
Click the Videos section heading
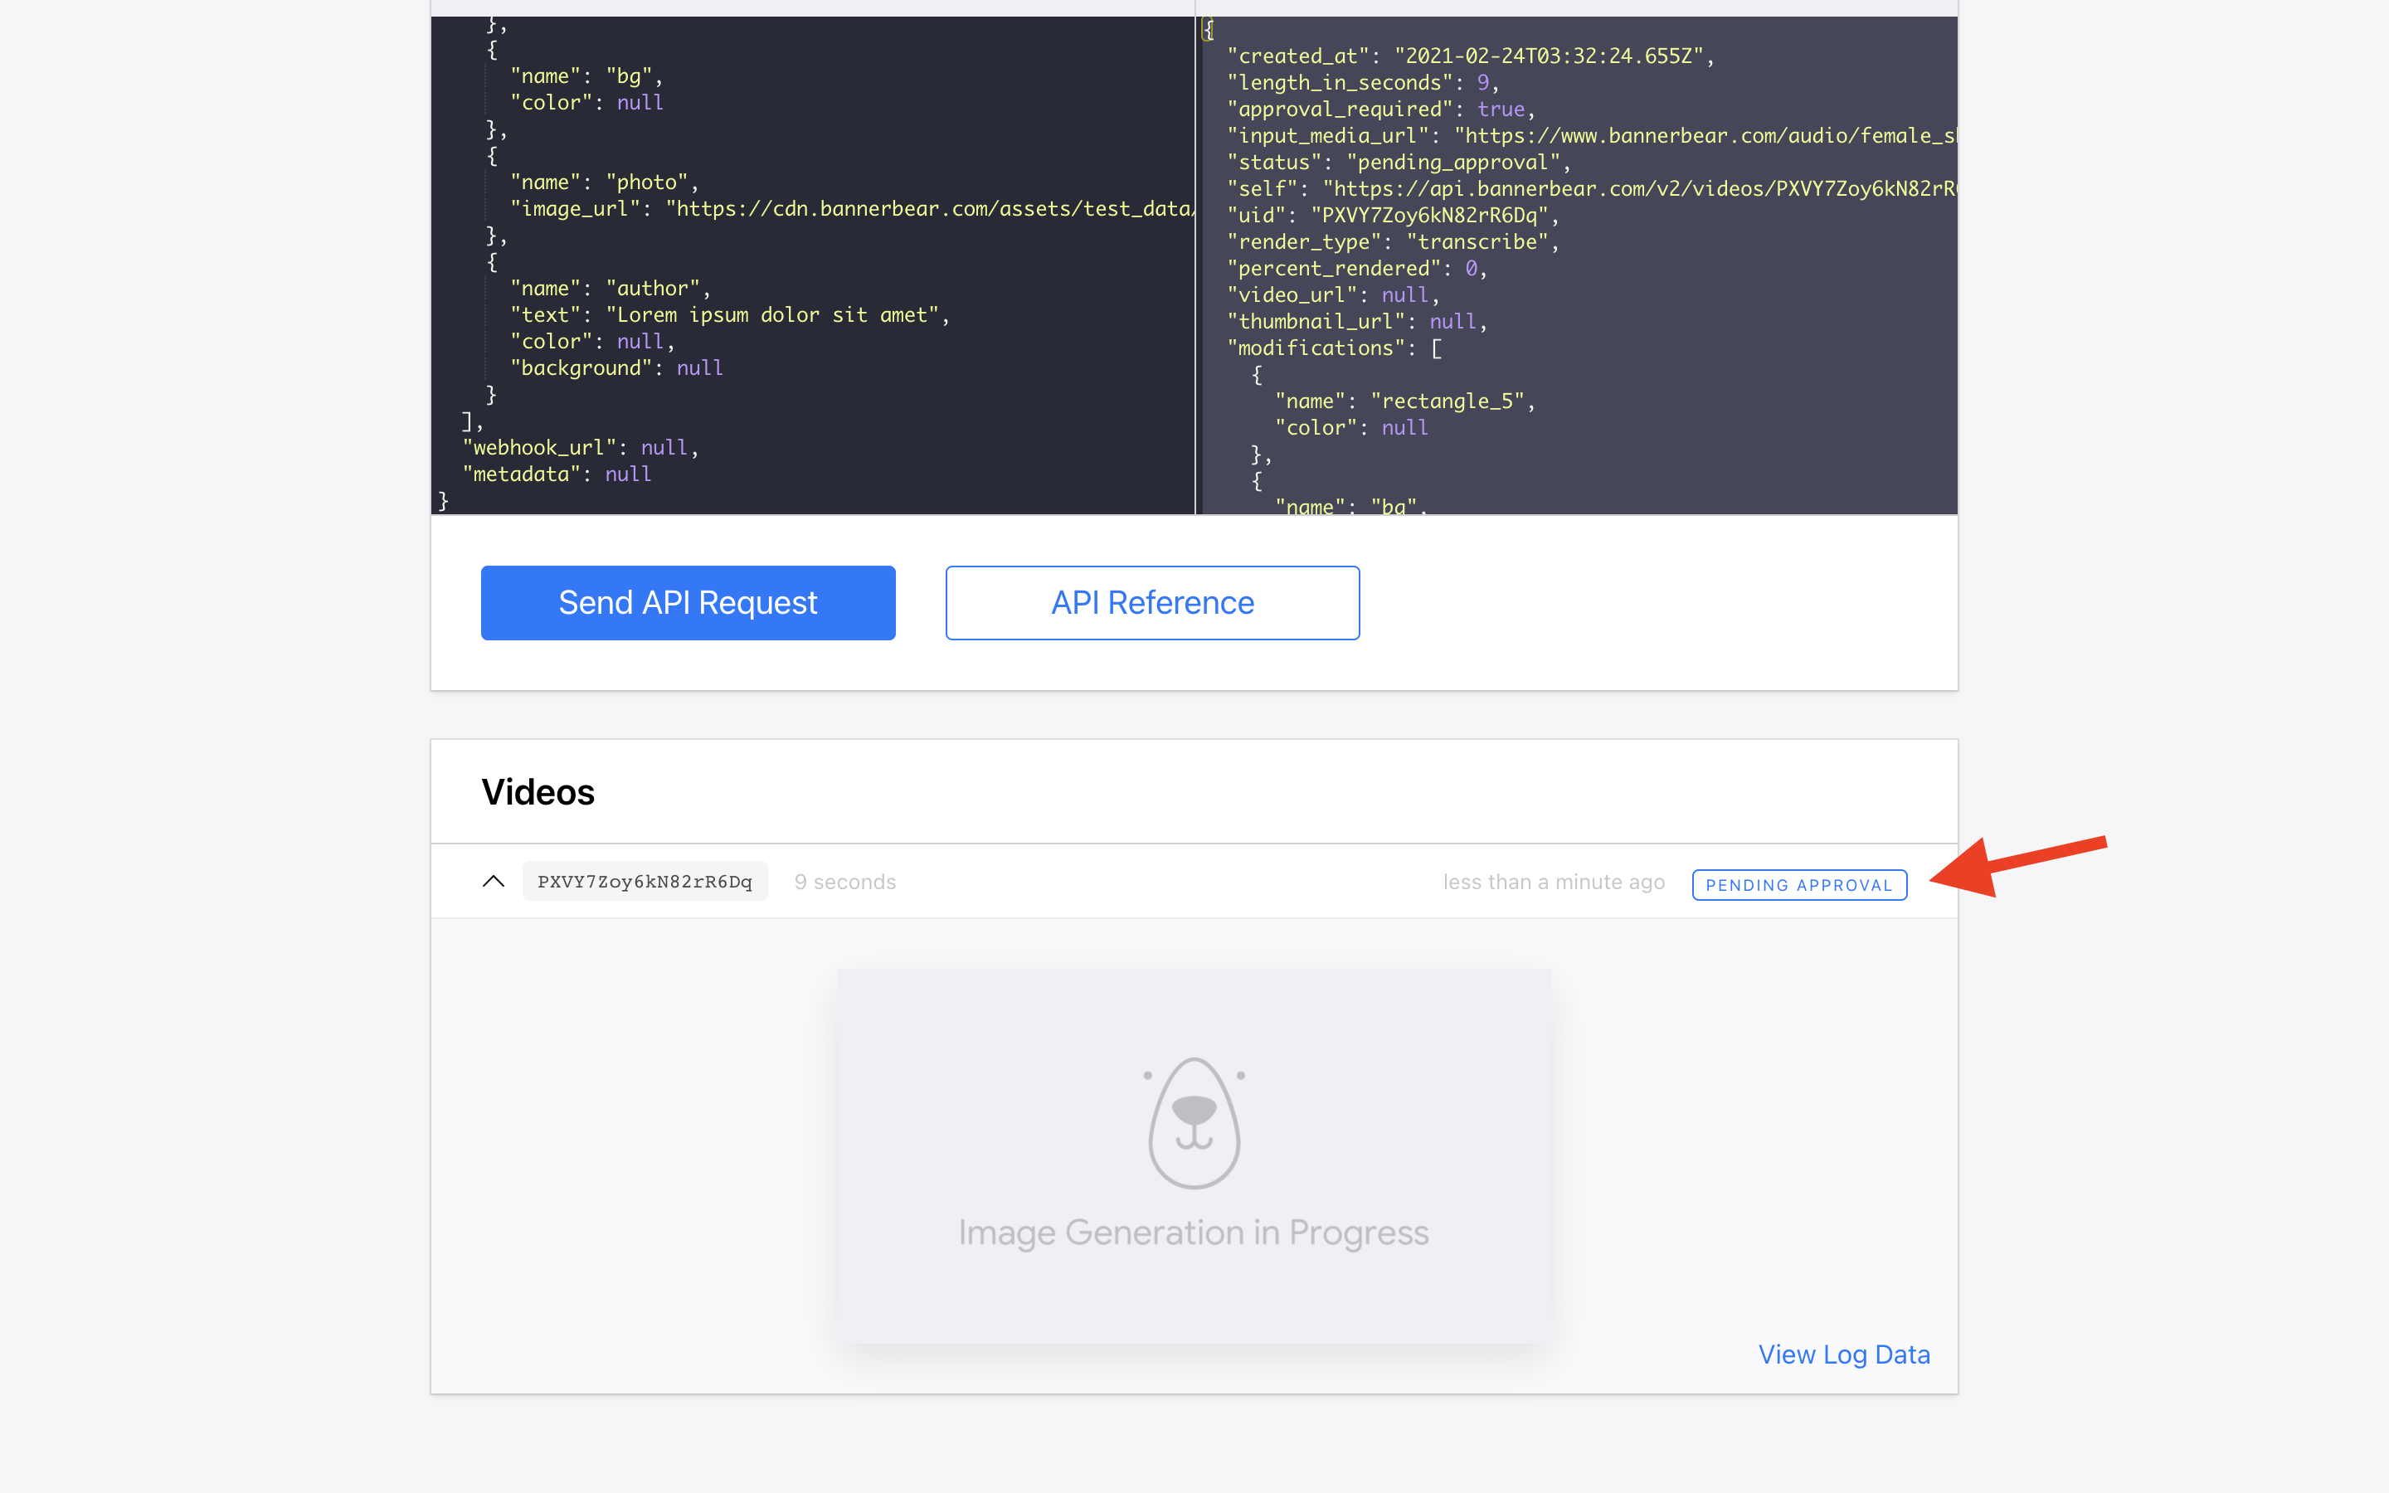(538, 792)
